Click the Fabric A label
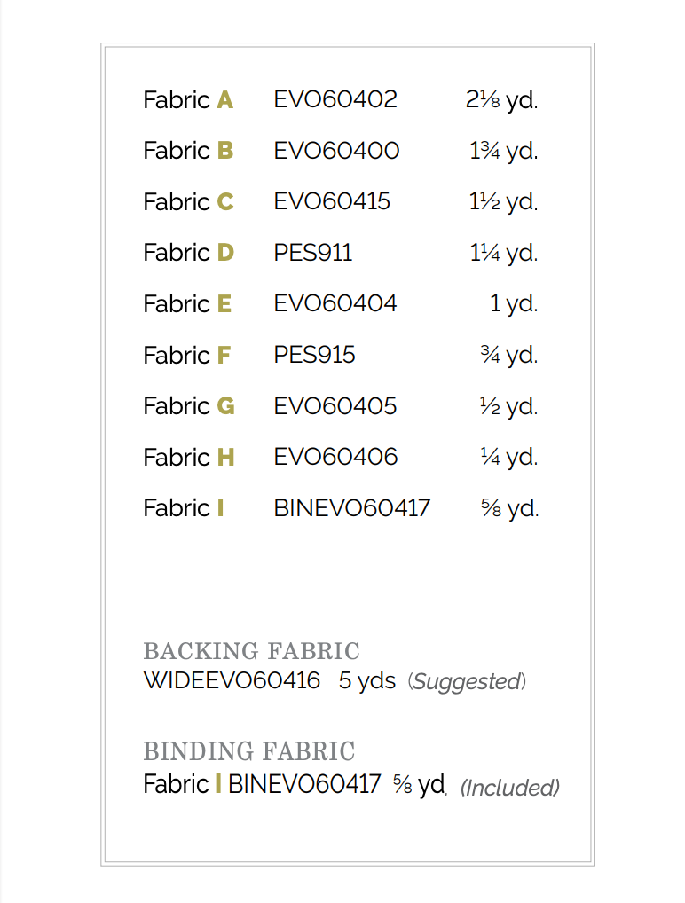The height and width of the screenshot is (903, 685). pyautogui.click(x=188, y=100)
